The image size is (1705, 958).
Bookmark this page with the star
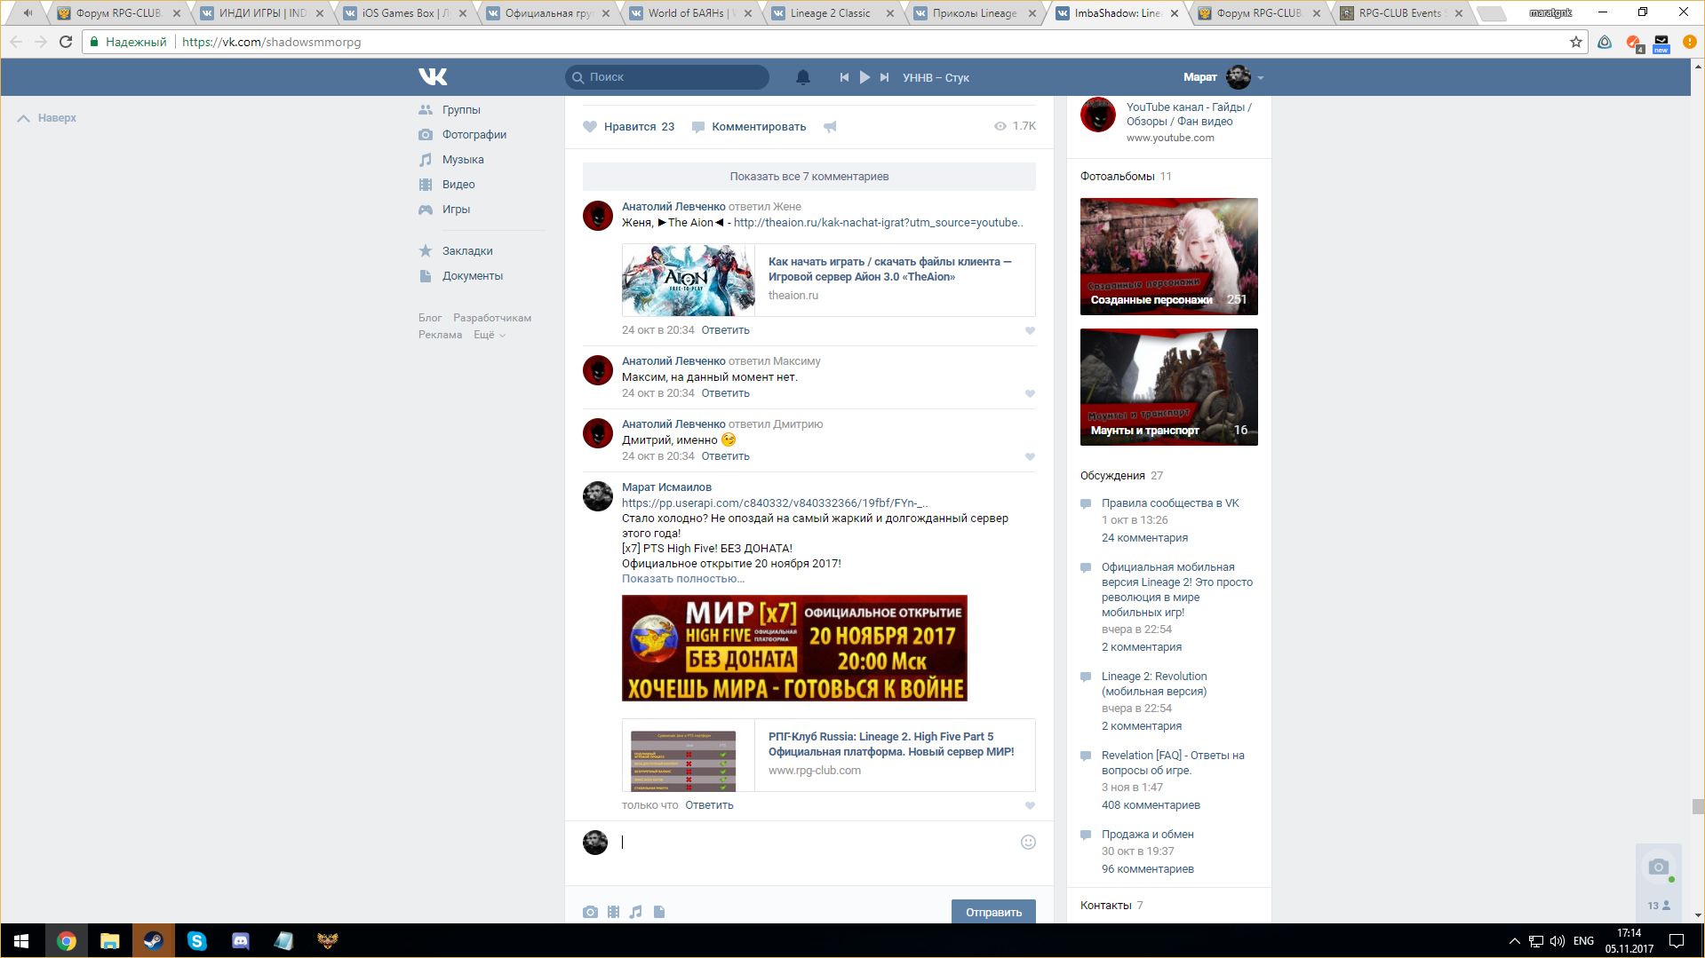(1576, 42)
